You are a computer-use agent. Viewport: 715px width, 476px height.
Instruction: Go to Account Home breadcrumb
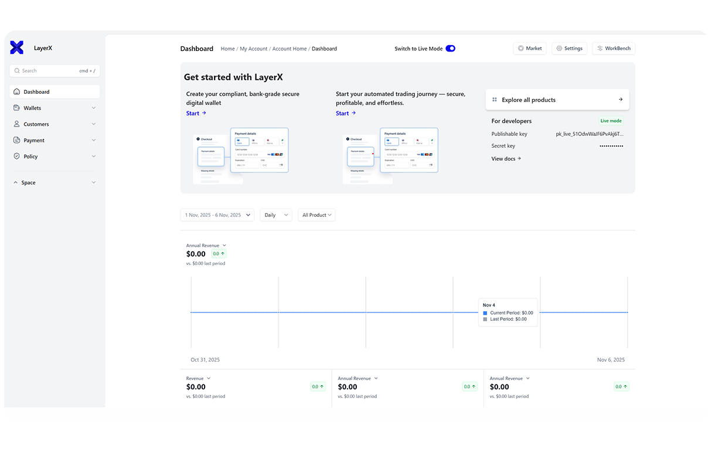point(290,49)
